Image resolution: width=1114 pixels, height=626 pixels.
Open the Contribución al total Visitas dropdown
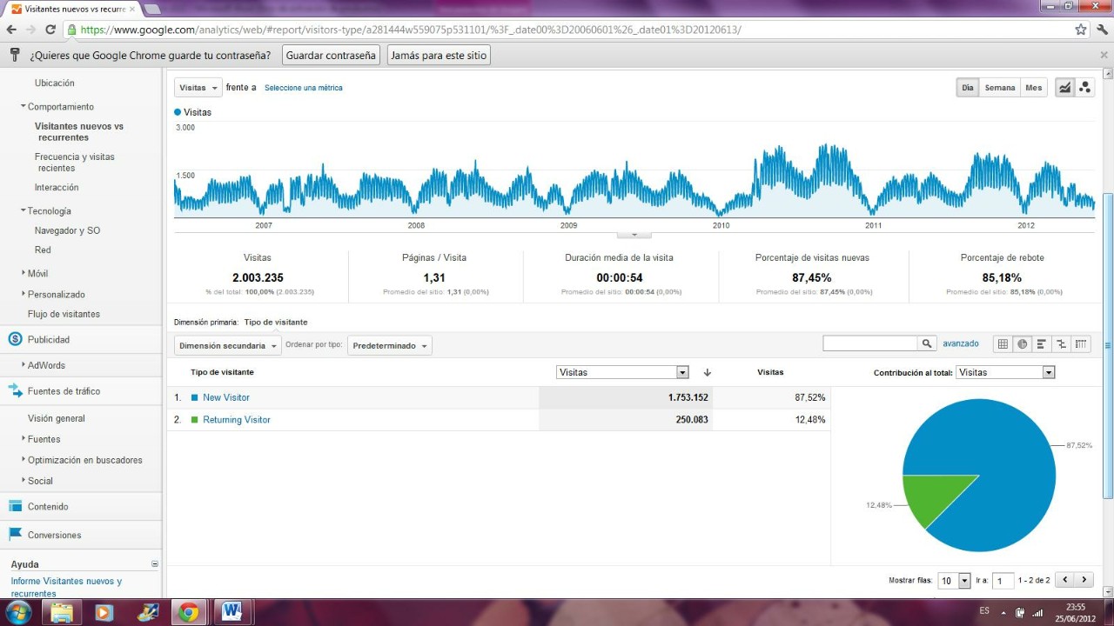pos(1005,372)
